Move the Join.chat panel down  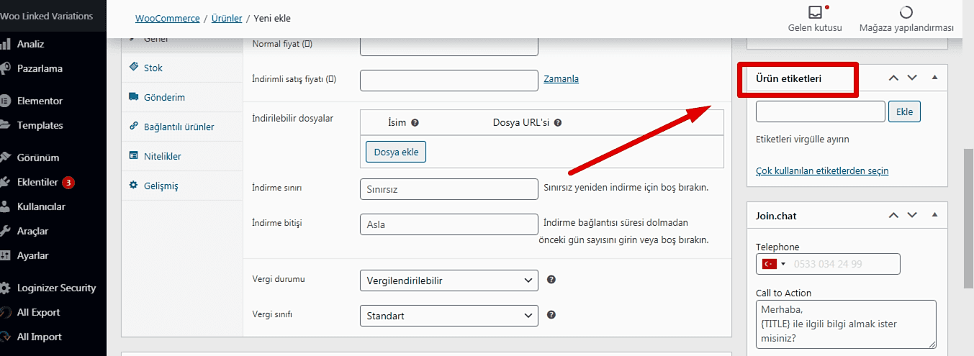point(912,215)
